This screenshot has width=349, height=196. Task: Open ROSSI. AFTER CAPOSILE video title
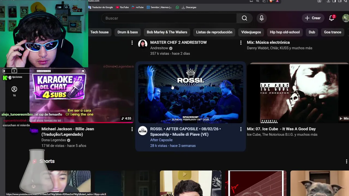[185, 131]
